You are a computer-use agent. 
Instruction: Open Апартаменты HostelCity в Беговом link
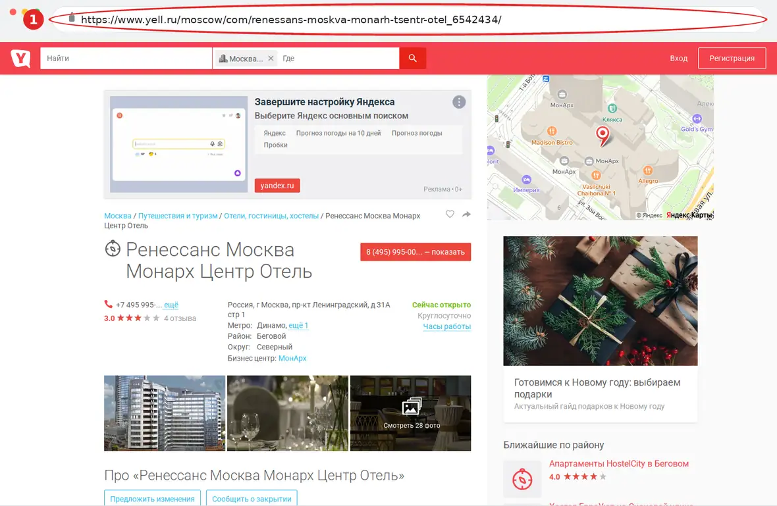click(619, 464)
